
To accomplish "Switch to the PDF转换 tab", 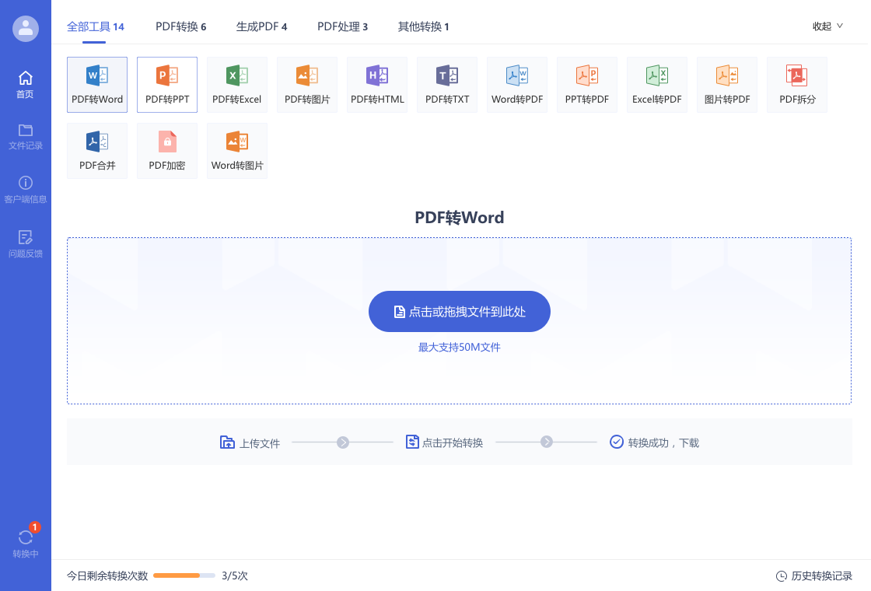I will [x=179, y=26].
